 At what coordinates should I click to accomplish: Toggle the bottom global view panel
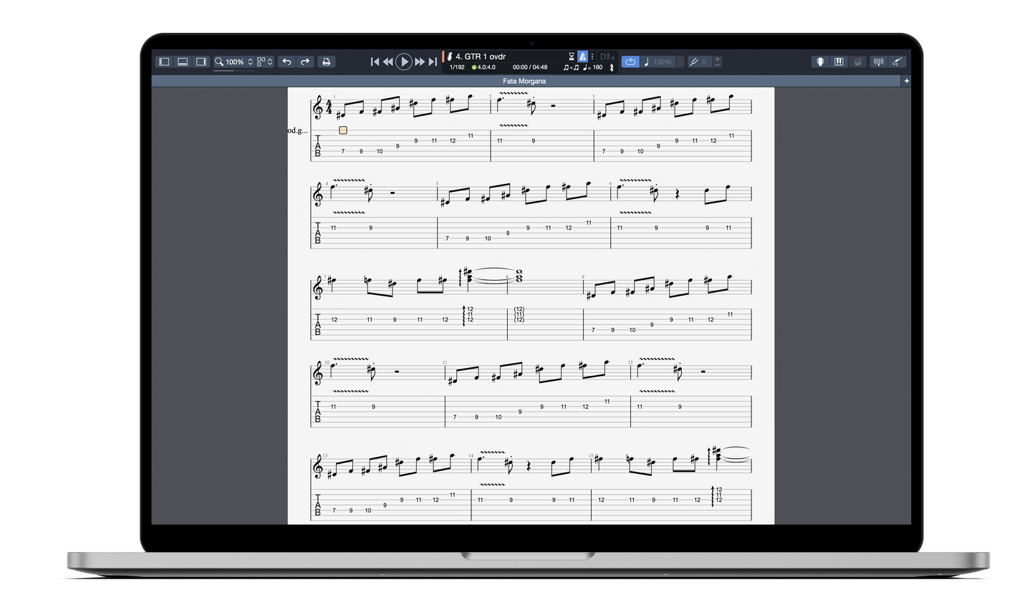point(183,62)
